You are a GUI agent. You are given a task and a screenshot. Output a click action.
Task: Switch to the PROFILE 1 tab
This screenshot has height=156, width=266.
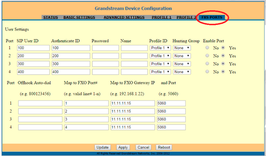point(161,17)
